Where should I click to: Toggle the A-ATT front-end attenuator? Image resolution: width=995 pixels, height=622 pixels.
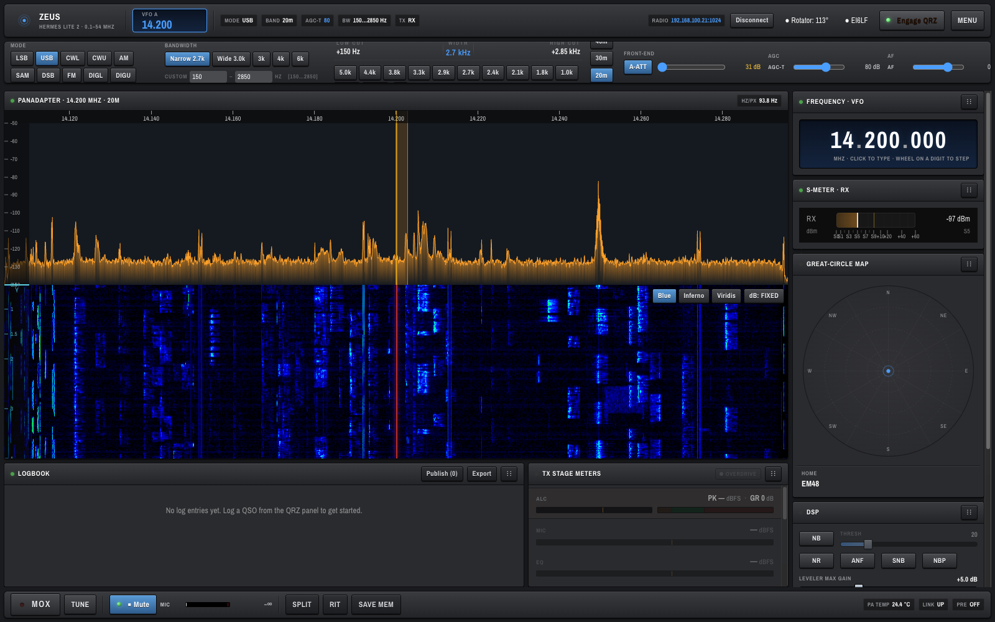[637, 67]
